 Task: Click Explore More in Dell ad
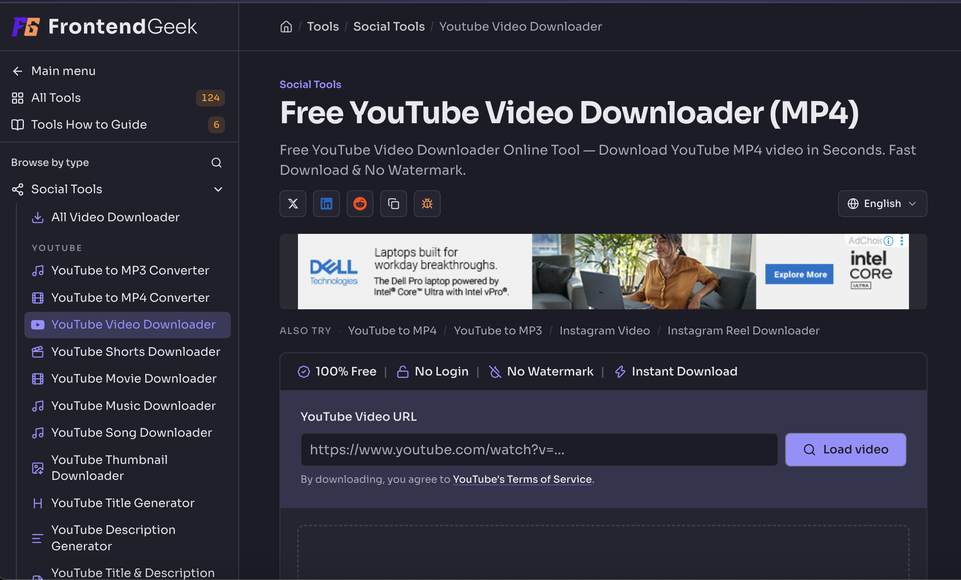click(x=799, y=274)
